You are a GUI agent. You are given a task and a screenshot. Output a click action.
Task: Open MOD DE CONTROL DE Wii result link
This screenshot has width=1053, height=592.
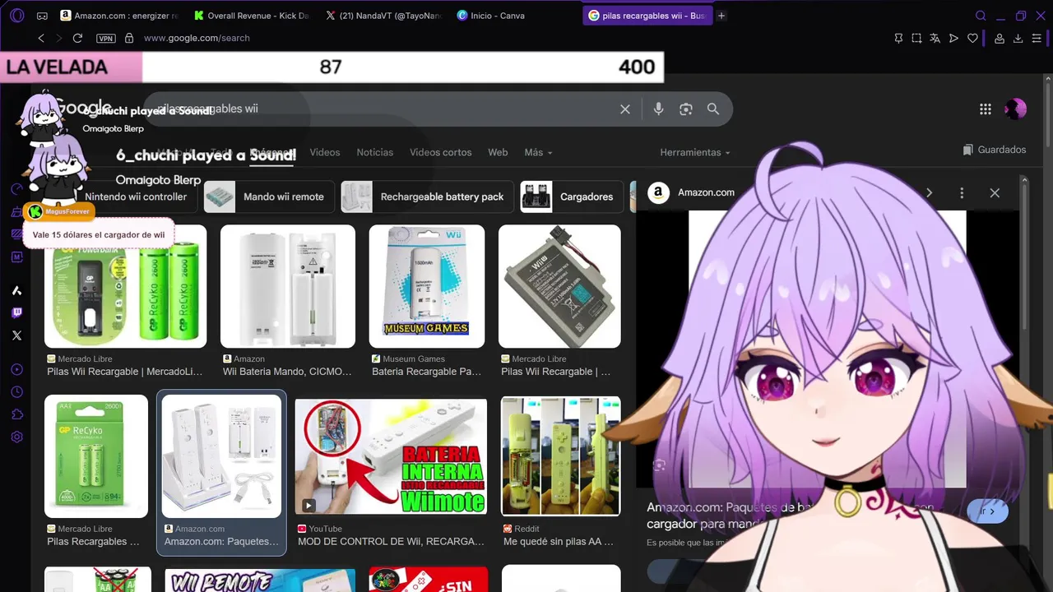[x=392, y=541]
